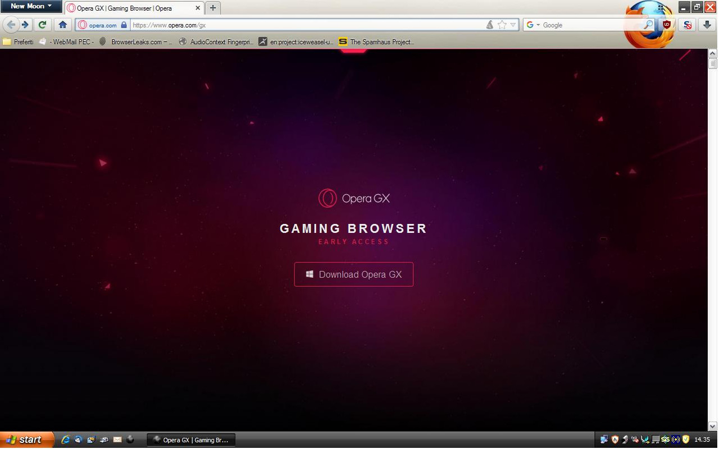Open the AudioContext Fingerprint bookmark
The width and height of the screenshot is (719, 449).
[216, 42]
